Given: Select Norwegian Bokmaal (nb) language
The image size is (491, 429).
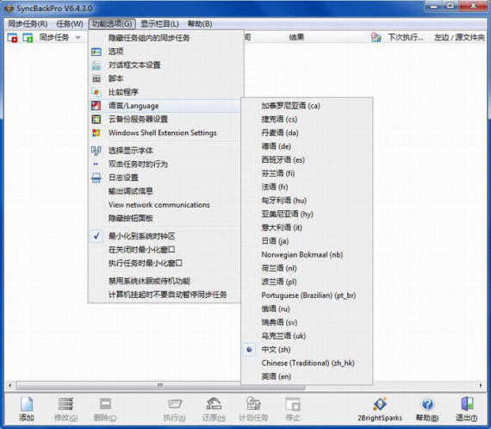Looking at the screenshot, I should point(308,255).
